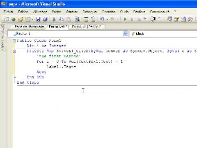Viewport: 197px width, 148px height.
Task: Open the Outils menu
Action: click(124, 12)
